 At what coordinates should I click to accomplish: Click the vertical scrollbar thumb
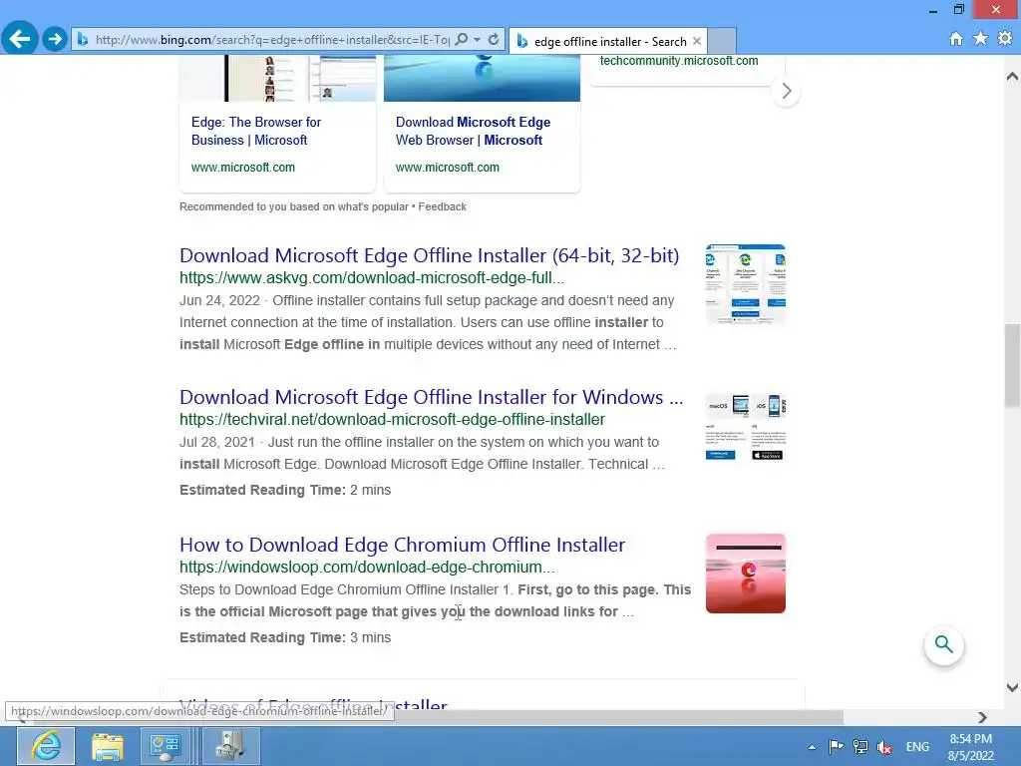[x=1013, y=366]
